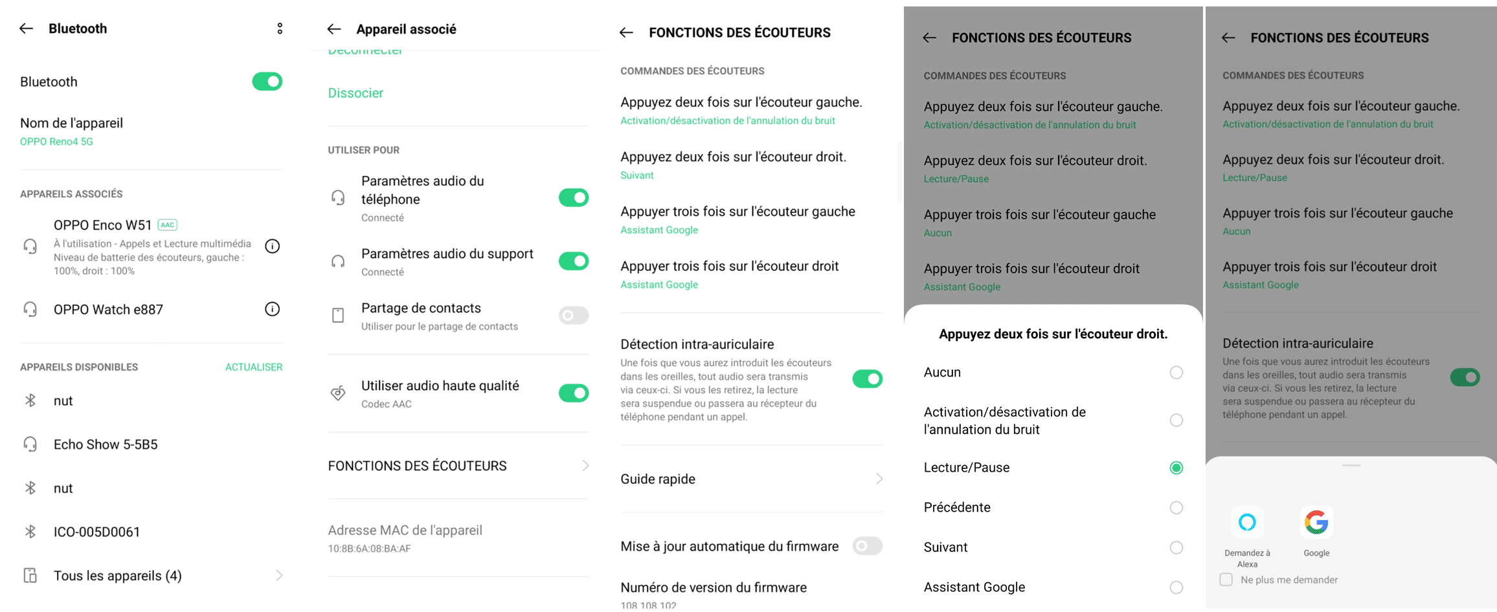Viewport: 1497px width, 612px height.
Task: Go back from the Appareil associé screen
Action: pos(334,29)
